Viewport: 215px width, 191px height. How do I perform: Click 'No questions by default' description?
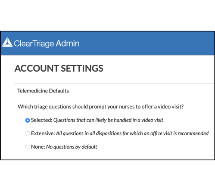click(x=72, y=147)
